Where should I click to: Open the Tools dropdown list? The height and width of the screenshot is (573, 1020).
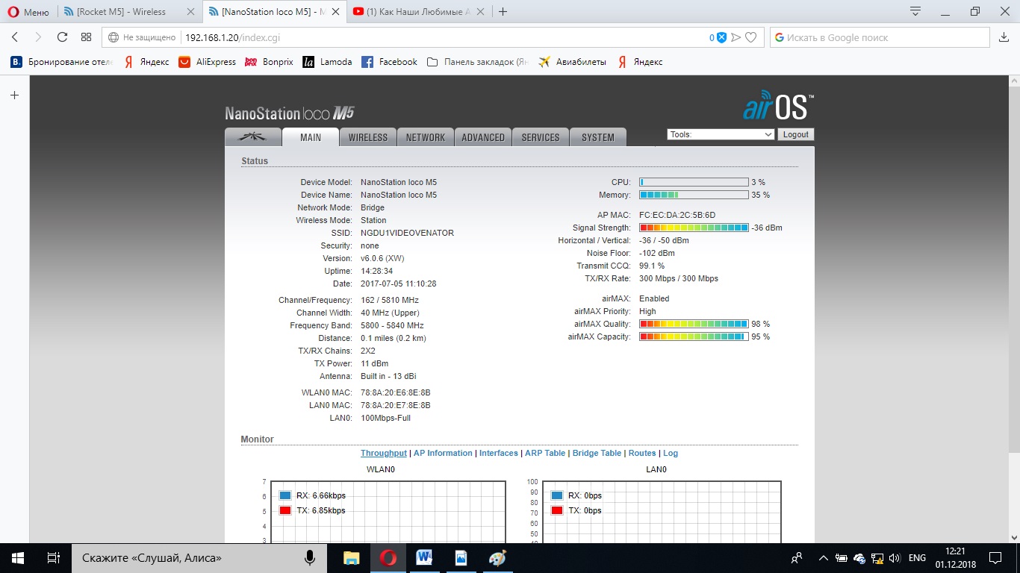[720, 134]
